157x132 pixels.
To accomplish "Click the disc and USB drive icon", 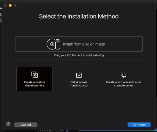I will pos(53,44).
